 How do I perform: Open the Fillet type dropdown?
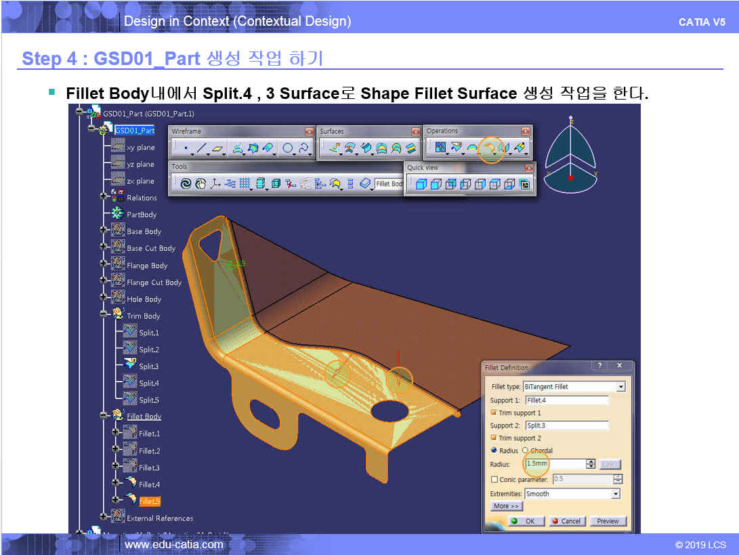pos(621,387)
